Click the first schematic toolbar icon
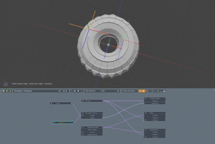Image resolution: width=215 pixels, height=144 pixels. 4,91
